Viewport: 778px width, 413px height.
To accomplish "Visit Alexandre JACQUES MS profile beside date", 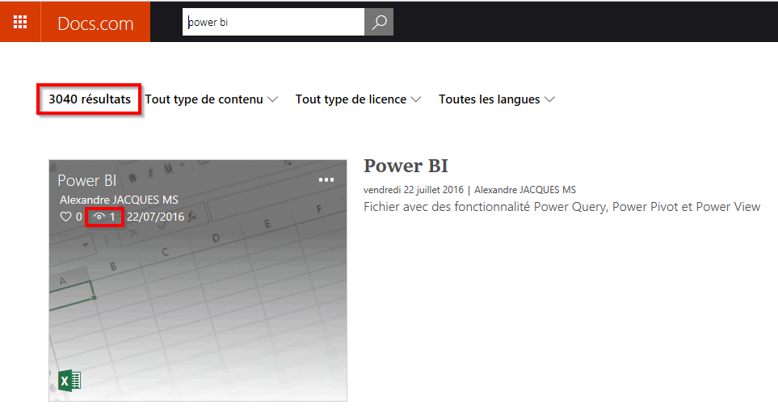I will pos(524,190).
